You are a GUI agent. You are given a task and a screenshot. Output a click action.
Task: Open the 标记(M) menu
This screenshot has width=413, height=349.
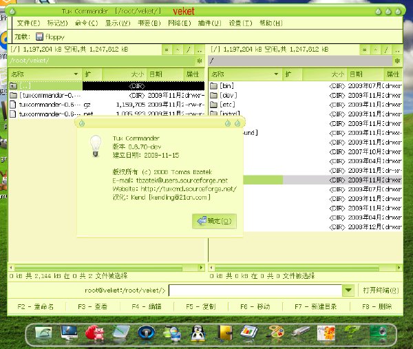[57, 23]
